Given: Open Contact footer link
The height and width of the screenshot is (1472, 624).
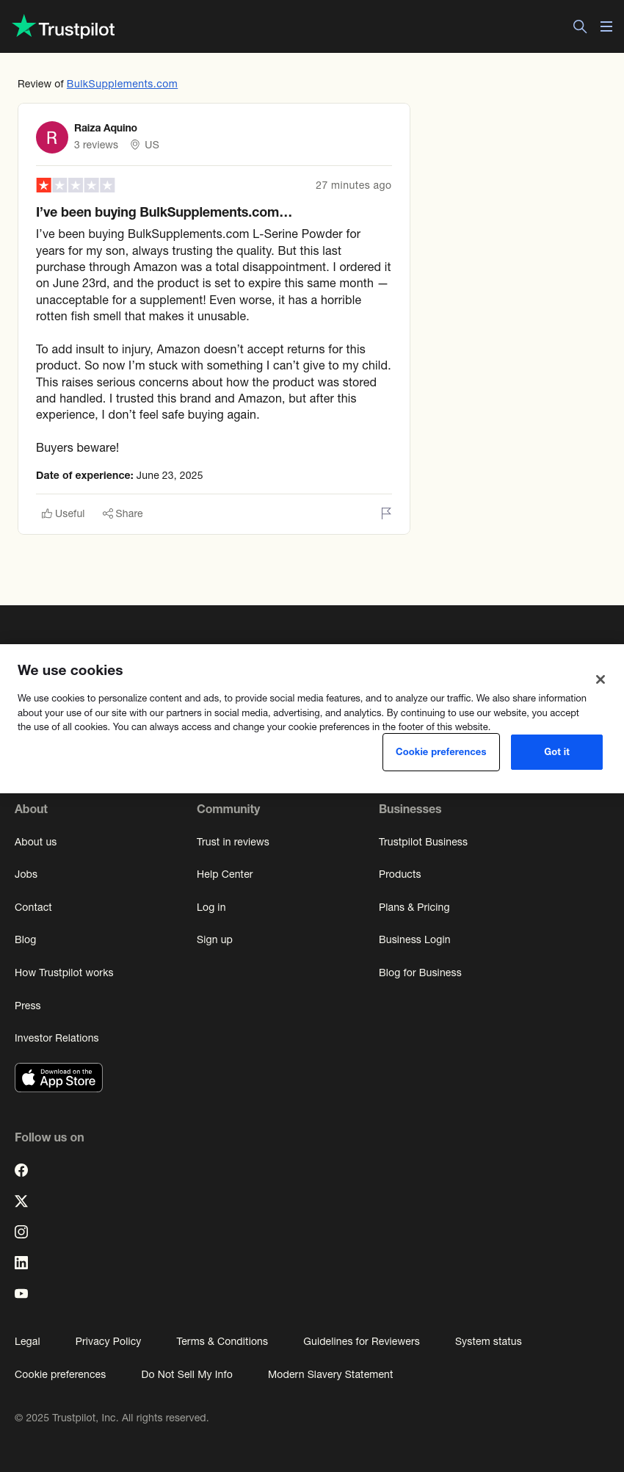Looking at the screenshot, I should tap(33, 907).
